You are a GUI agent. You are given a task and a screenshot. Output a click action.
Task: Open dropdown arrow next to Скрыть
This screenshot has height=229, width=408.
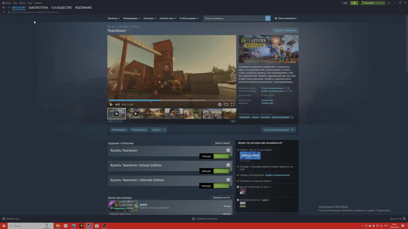click(165, 130)
